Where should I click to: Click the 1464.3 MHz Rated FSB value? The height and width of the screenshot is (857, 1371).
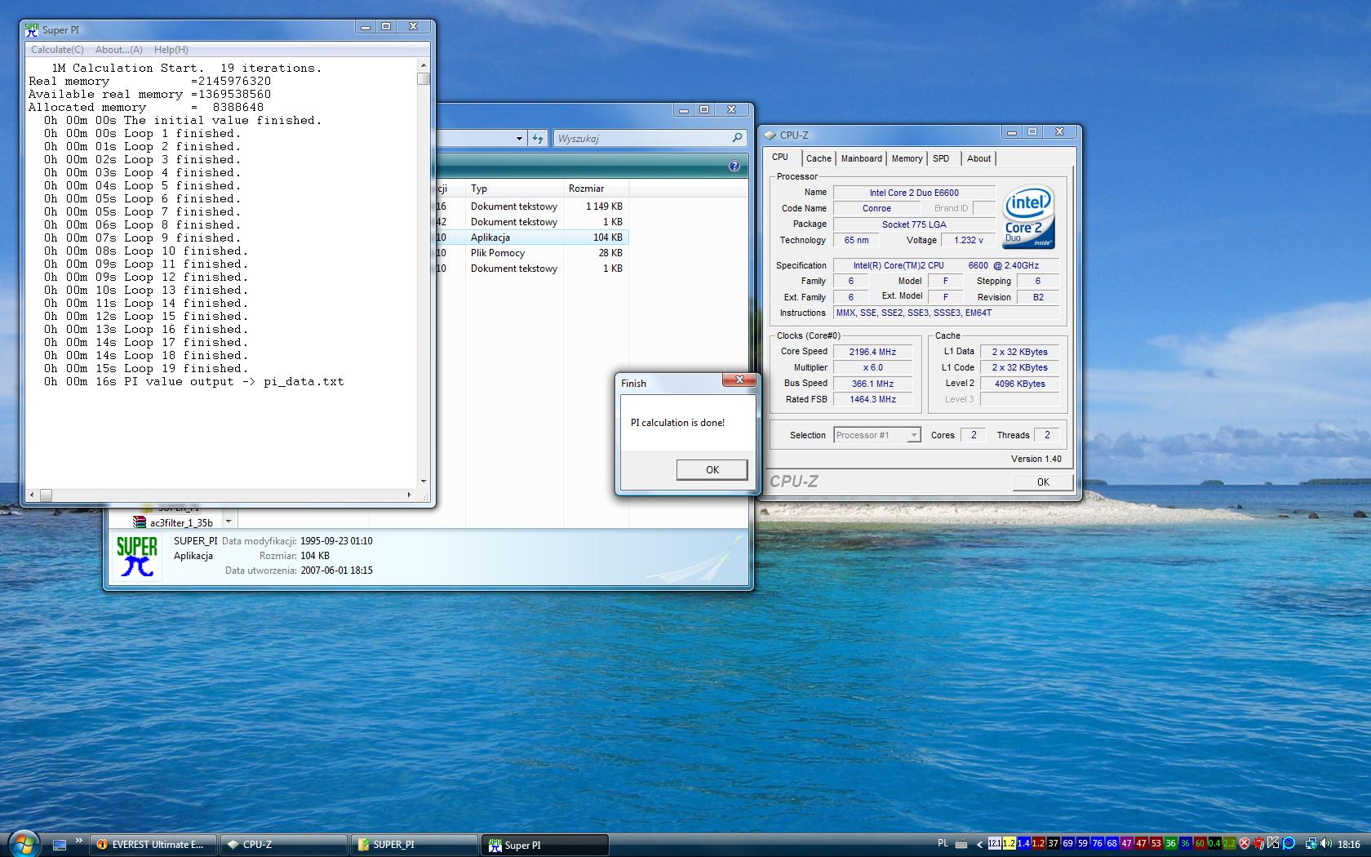click(x=872, y=399)
